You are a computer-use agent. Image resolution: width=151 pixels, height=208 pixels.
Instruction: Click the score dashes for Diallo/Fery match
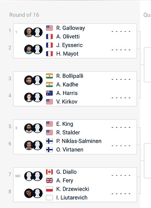pyautogui.click(x=121, y=176)
